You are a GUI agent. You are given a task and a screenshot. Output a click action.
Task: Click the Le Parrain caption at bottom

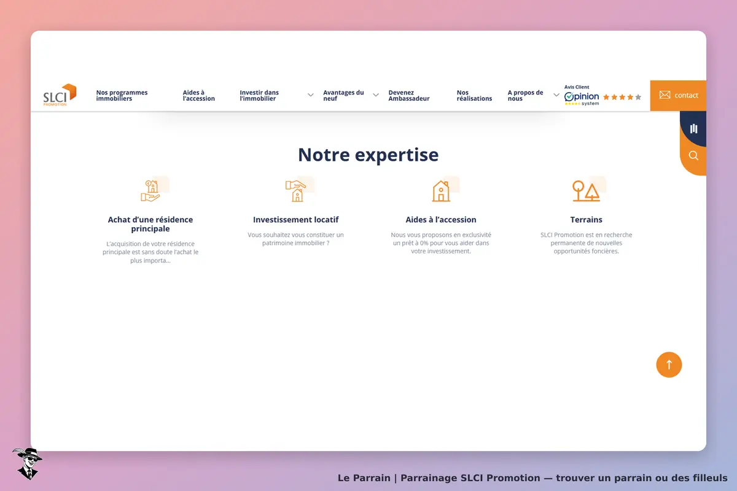(x=532, y=477)
